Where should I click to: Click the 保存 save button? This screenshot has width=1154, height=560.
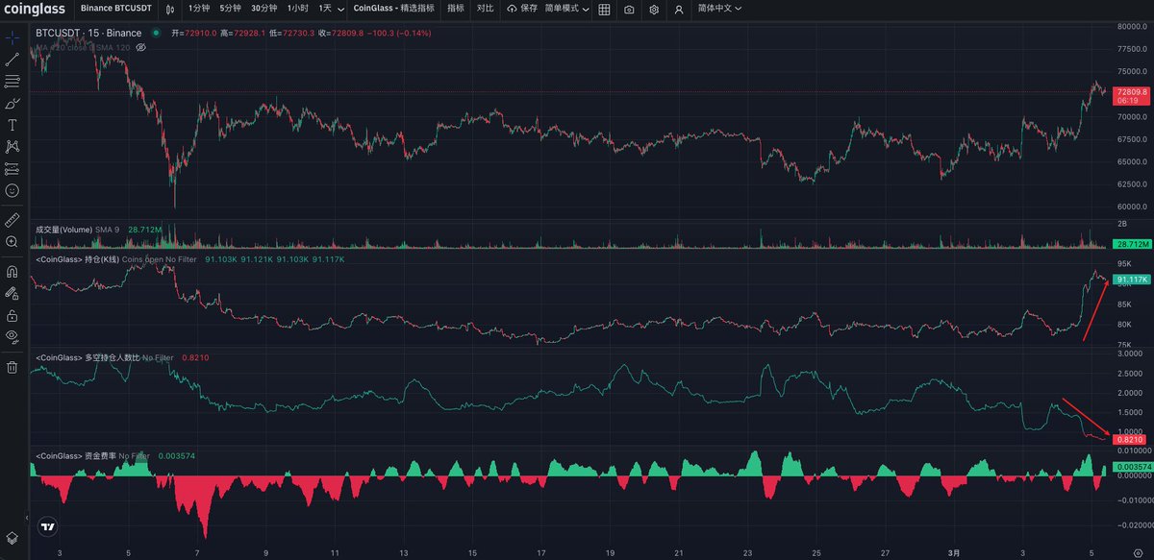pos(522,8)
